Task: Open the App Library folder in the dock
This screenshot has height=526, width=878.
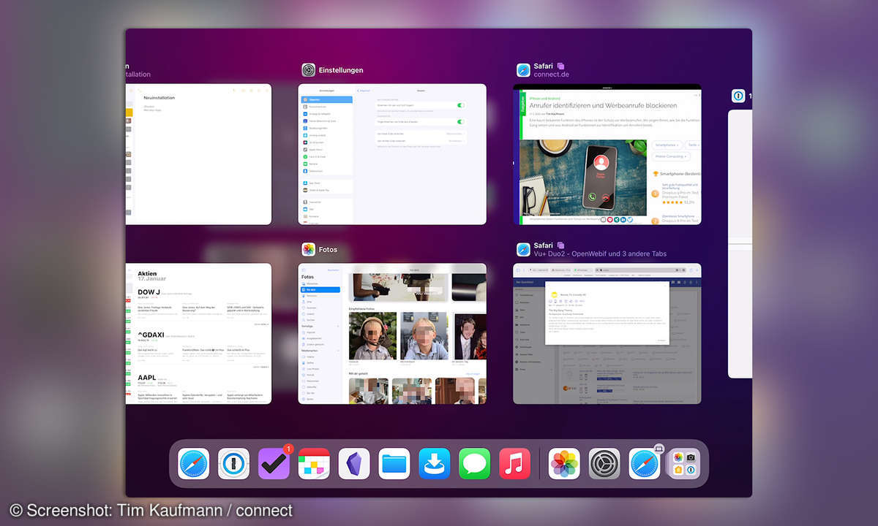Action: coord(684,464)
